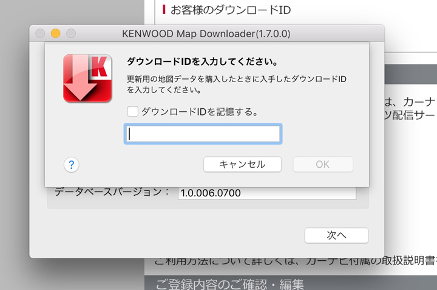
Task: Click the KENWOOD downloader red arrow icon
Action: pos(87,78)
